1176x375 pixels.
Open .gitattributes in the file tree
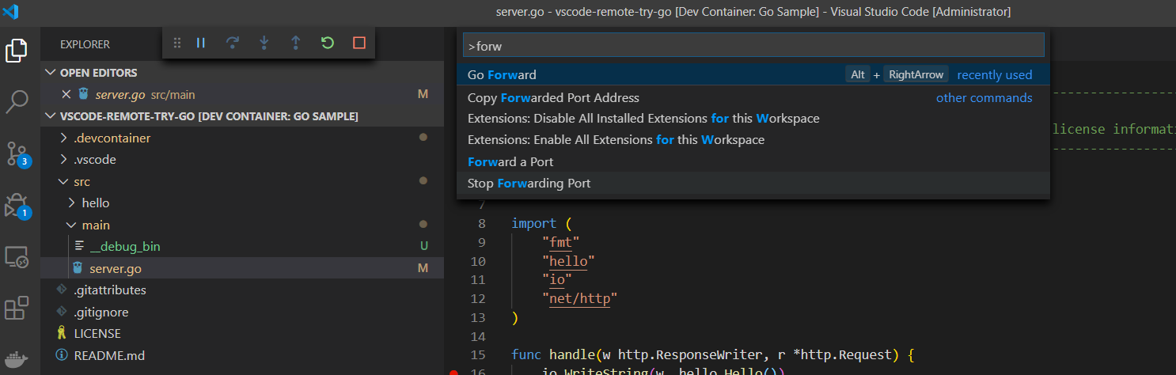click(242, 290)
